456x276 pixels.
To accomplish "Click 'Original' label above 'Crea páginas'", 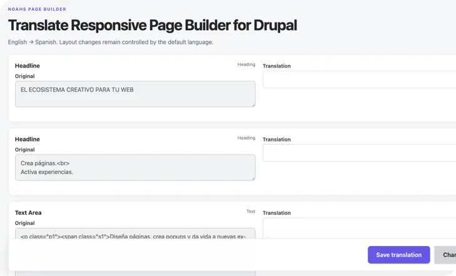I will click(x=25, y=150).
